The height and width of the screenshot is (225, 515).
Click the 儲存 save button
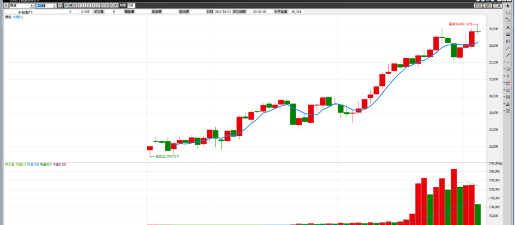[x=487, y=6]
